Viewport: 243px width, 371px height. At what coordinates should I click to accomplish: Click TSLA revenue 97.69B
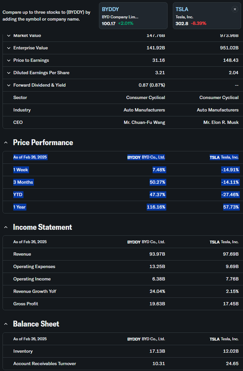click(x=230, y=254)
